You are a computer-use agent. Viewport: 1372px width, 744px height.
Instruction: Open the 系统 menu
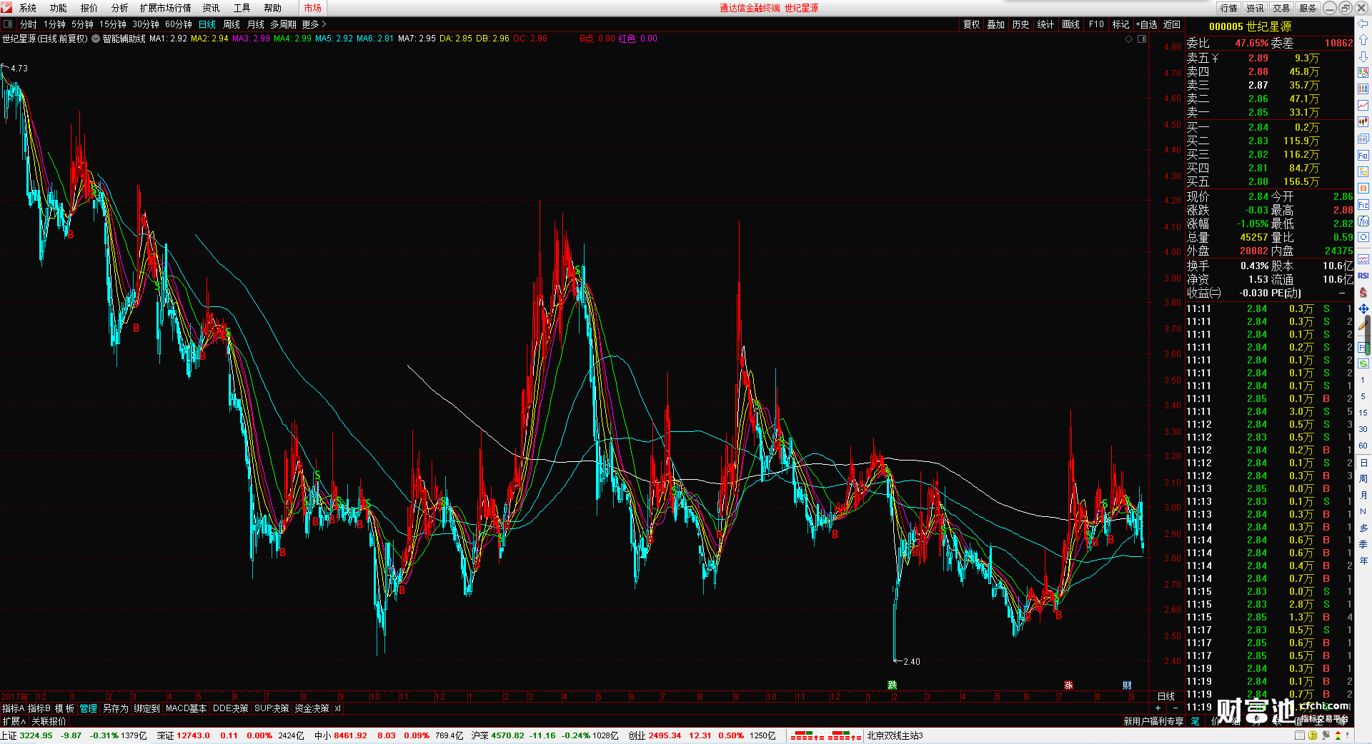[x=28, y=8]
